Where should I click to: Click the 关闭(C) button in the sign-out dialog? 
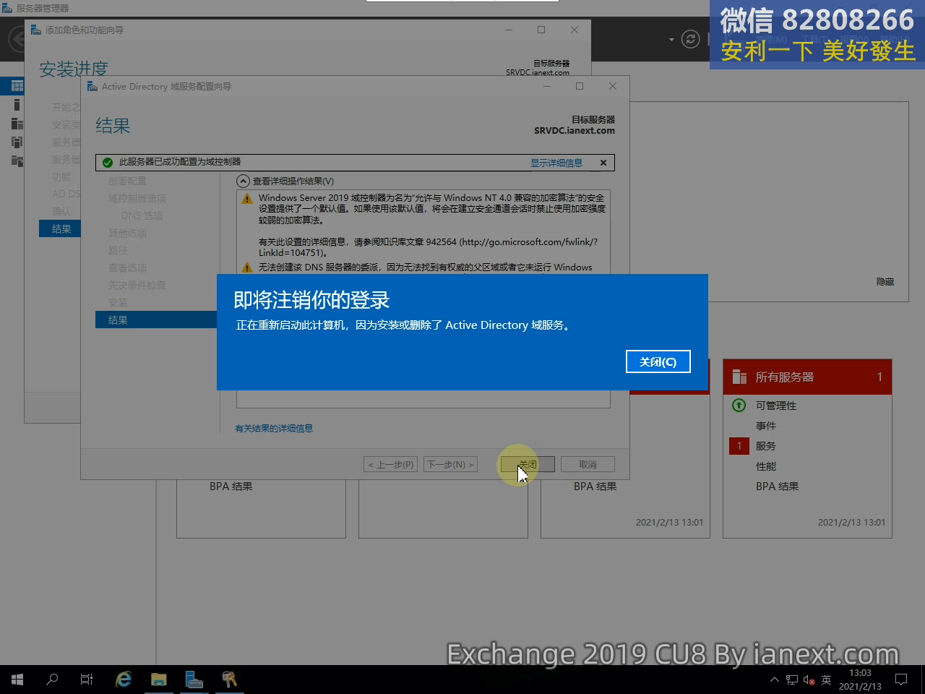[x=658, y=361]
